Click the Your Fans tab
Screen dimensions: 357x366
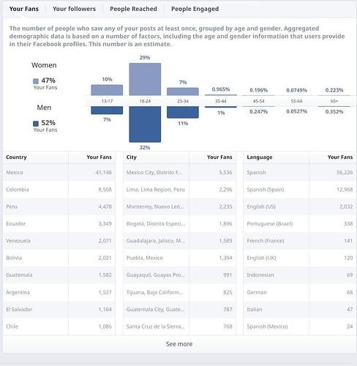[x=24, y=9]
